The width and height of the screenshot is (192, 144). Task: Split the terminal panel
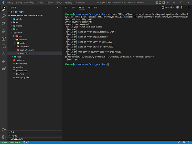177,8
